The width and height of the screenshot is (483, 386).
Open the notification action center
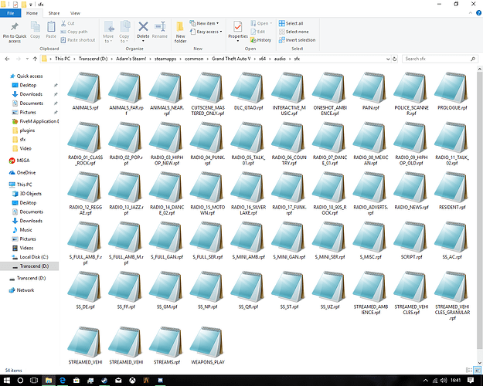(x=471, y=381)
